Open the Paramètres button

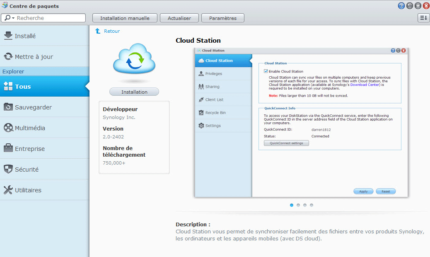pyautogui.click(x=223, y=18)
